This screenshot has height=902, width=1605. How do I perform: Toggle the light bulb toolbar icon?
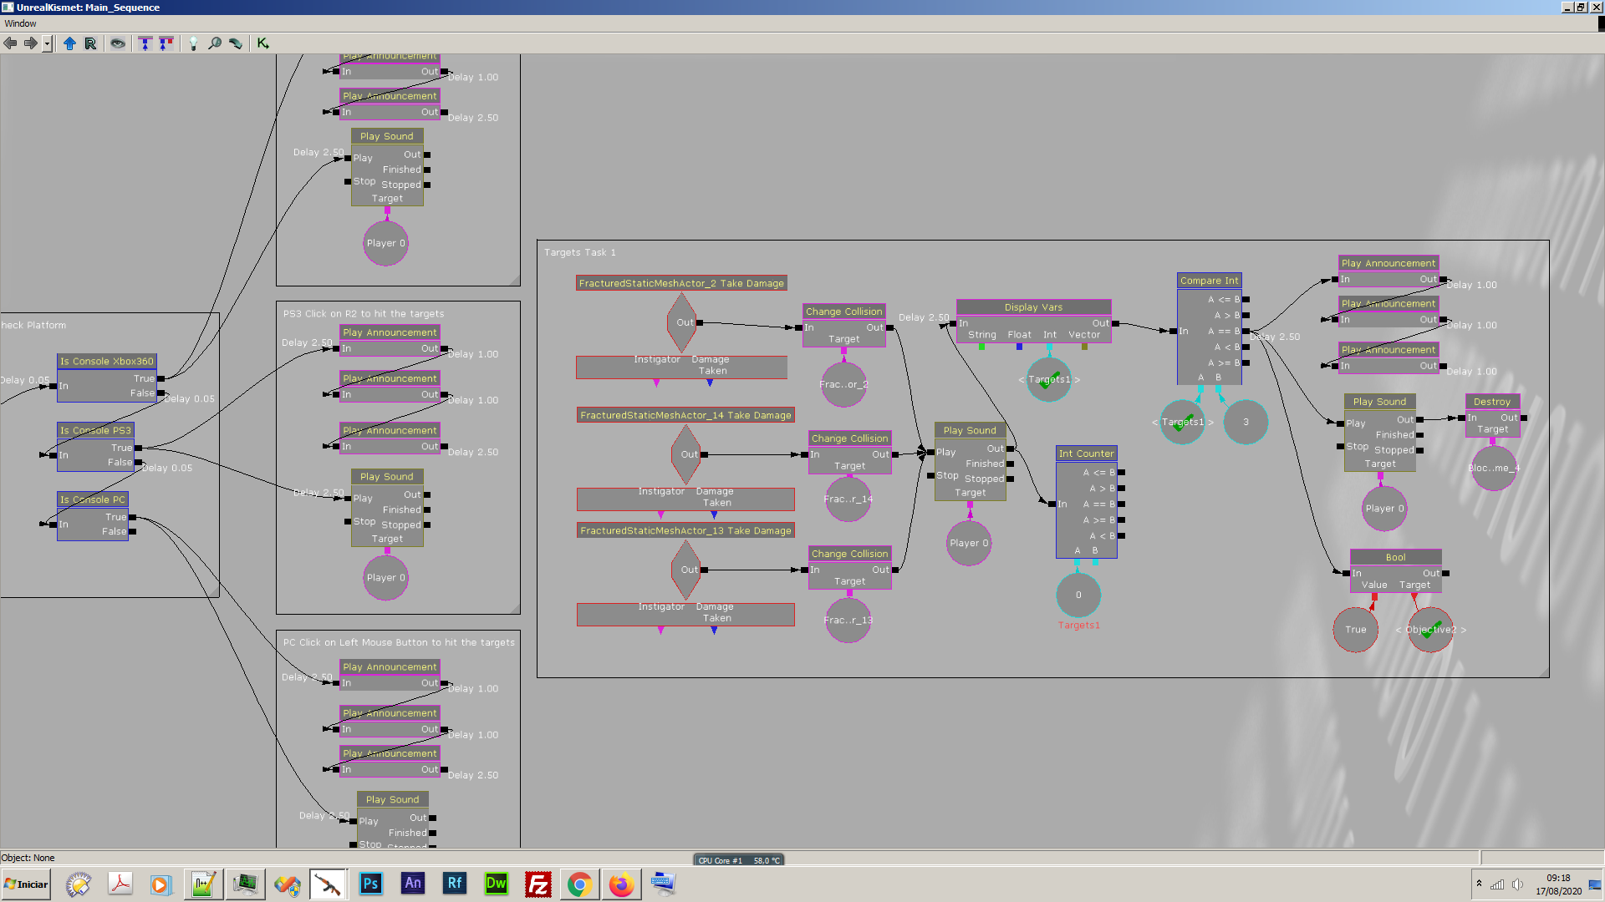(193, 43)
